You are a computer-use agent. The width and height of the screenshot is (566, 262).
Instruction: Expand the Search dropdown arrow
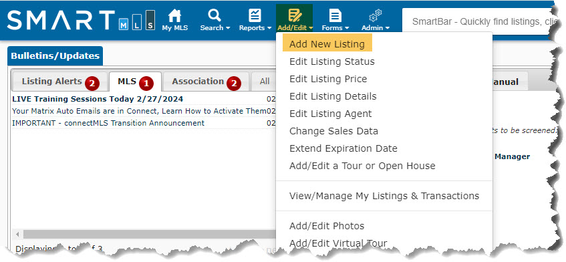(228, 28)
